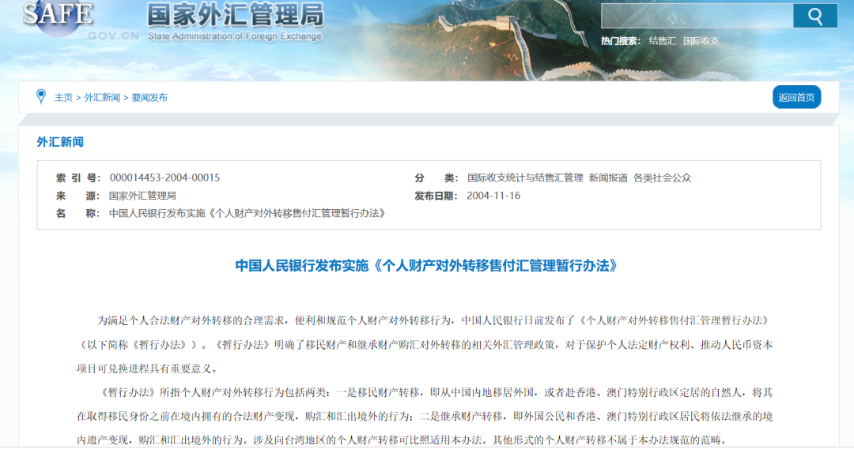Open 外汇新闻 breadcrumb link
This screenshot has height=449, width=854.
click(x=102, y=97)
